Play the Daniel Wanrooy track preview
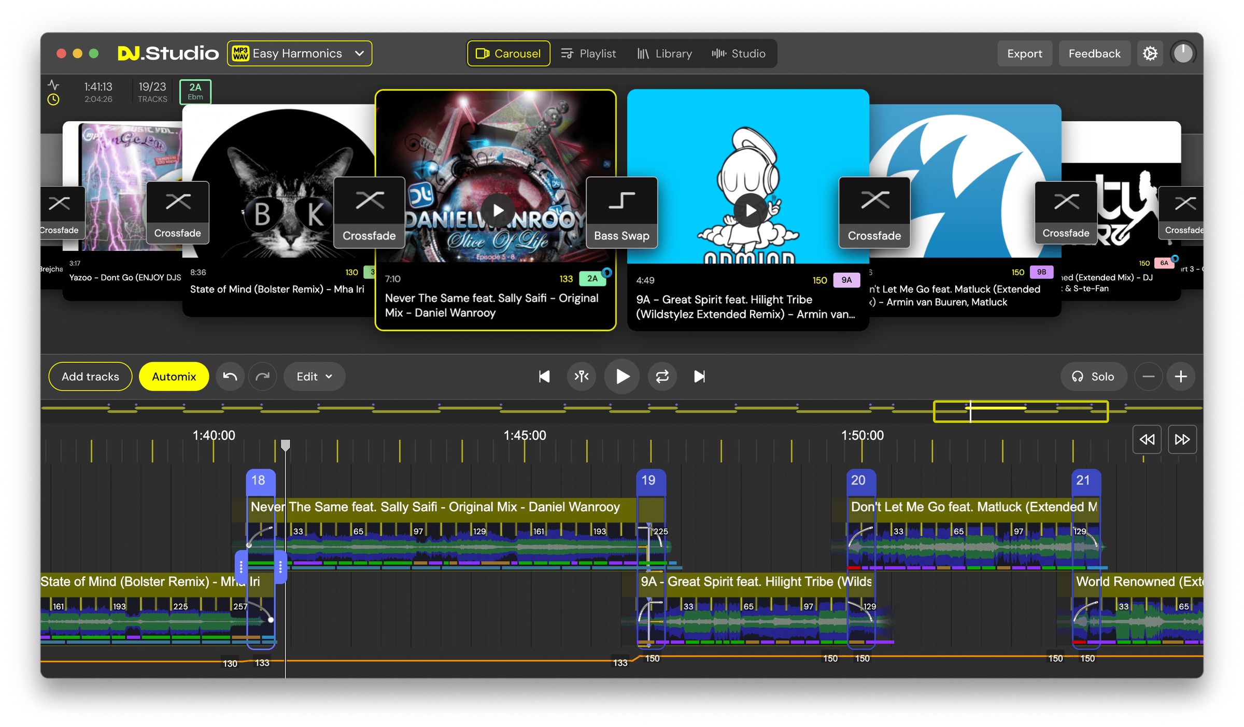Viewport: 1244px width, 727px height. point(498,209)
